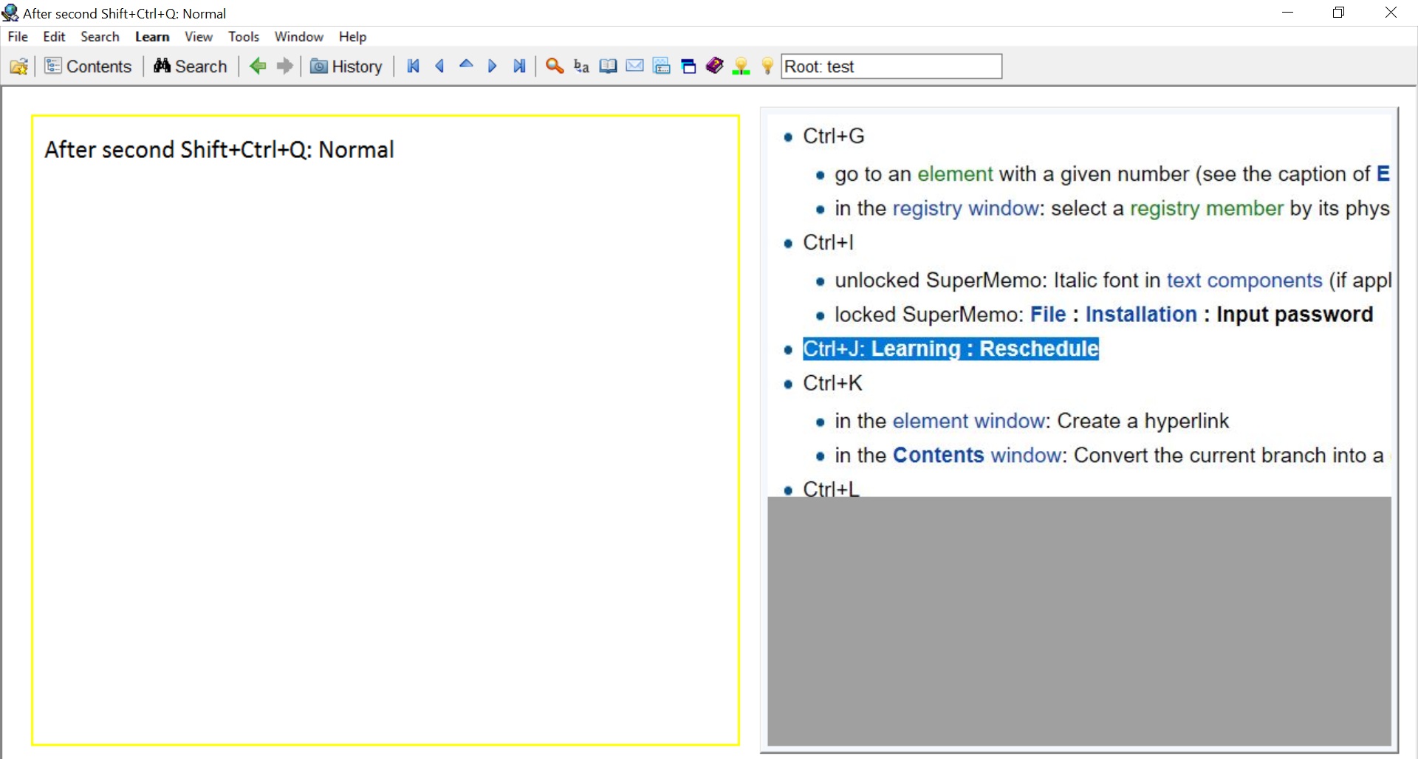Click 'Input password' bold text

[1295, 315]
